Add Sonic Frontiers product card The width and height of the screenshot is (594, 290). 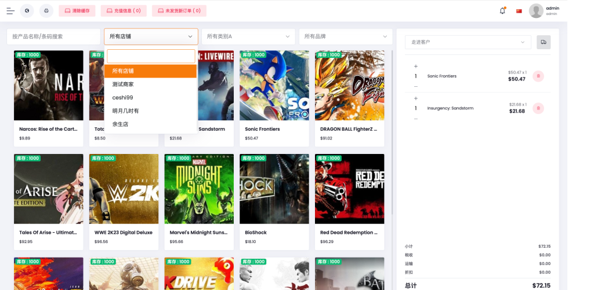(274, 98)
